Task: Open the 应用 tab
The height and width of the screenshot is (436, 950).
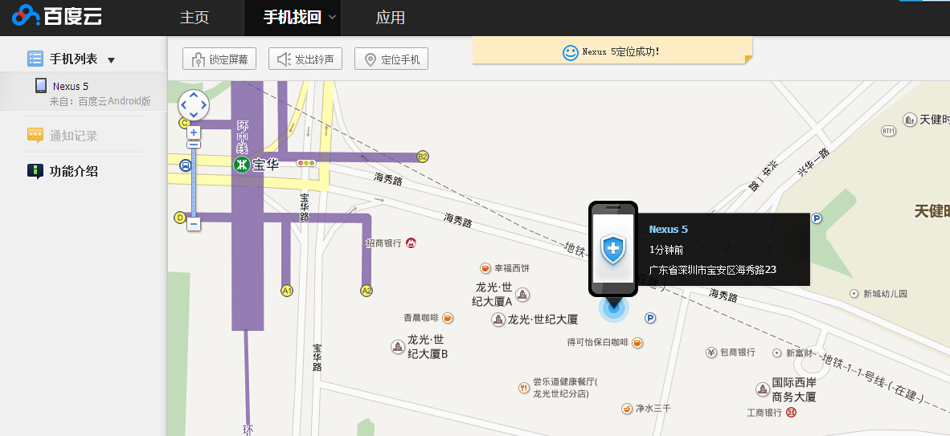Action: [x=390, y=18]
